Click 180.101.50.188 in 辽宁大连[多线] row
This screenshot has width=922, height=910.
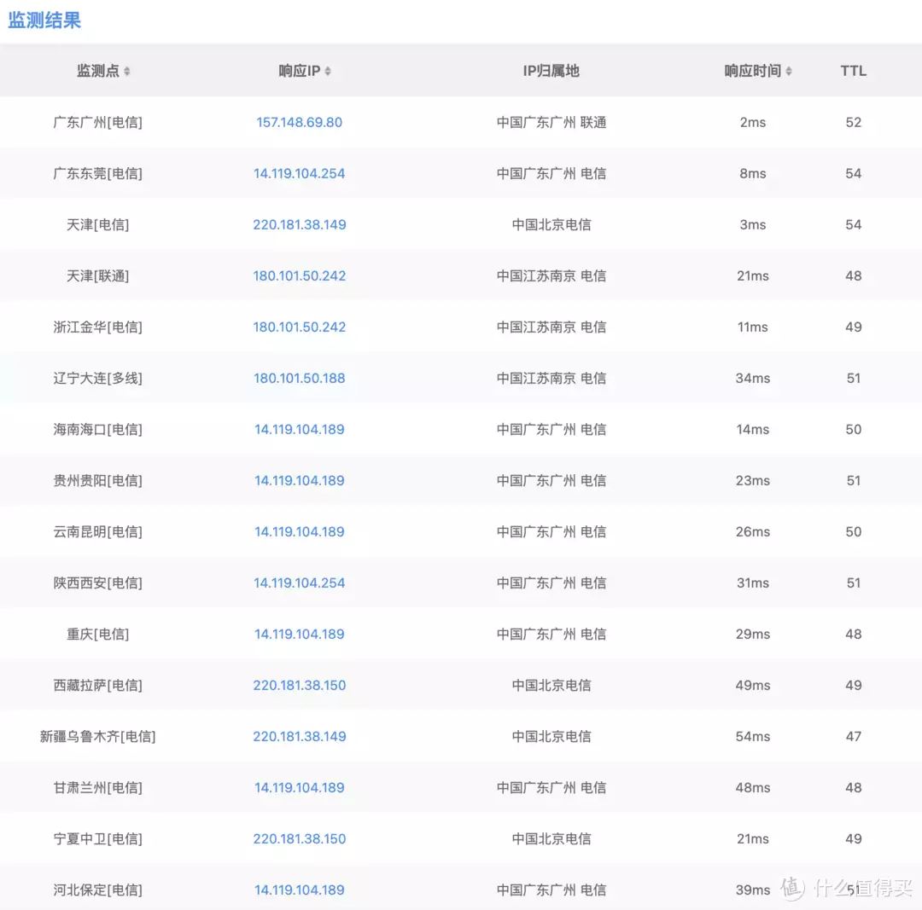point(299,378)
